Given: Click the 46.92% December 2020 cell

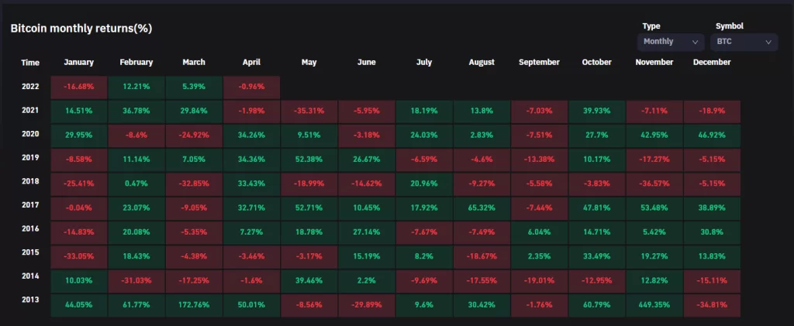Looking at the screenshot, I should click(x=711, y=136).
